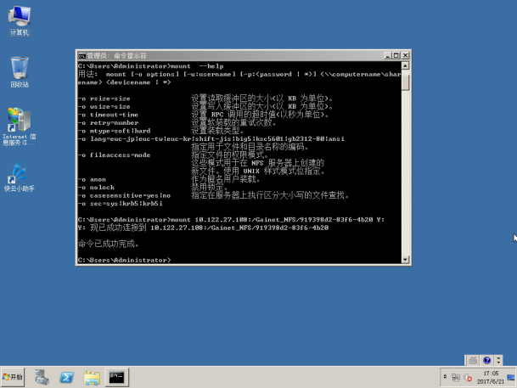517x388 pixels.
Task: Select the Command Prompt taskbar button
Action: click(117, 377)
